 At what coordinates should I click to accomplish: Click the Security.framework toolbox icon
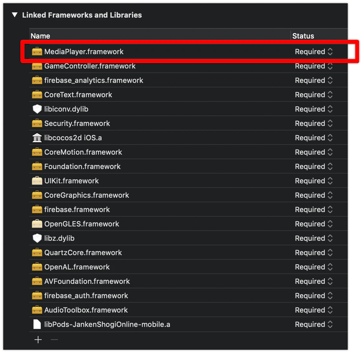(x=37, y=123)
